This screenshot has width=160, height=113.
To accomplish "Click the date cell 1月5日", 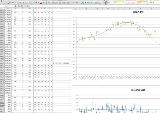I will (x=8, y=104).
